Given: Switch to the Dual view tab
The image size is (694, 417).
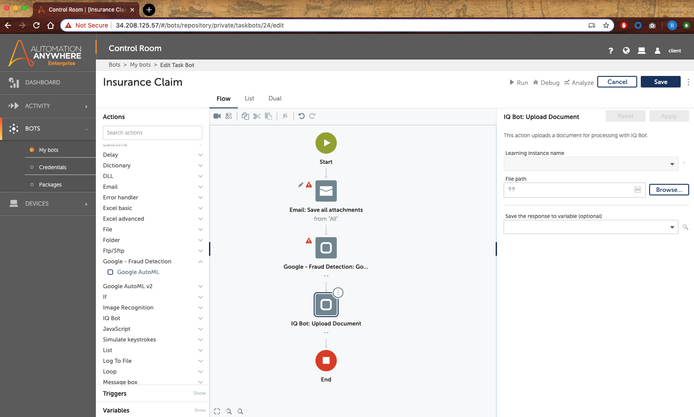Looking at the screenshot, I should [275, 99].
